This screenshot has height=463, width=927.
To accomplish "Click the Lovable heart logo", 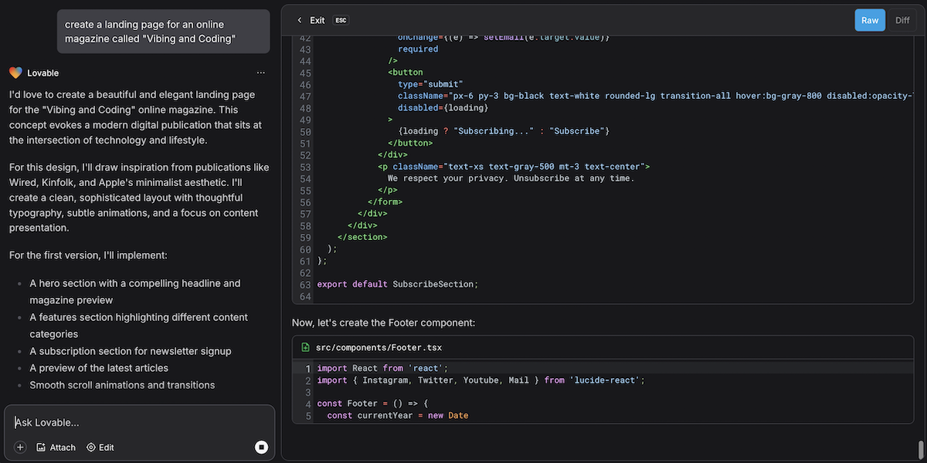I will (15, 73).
